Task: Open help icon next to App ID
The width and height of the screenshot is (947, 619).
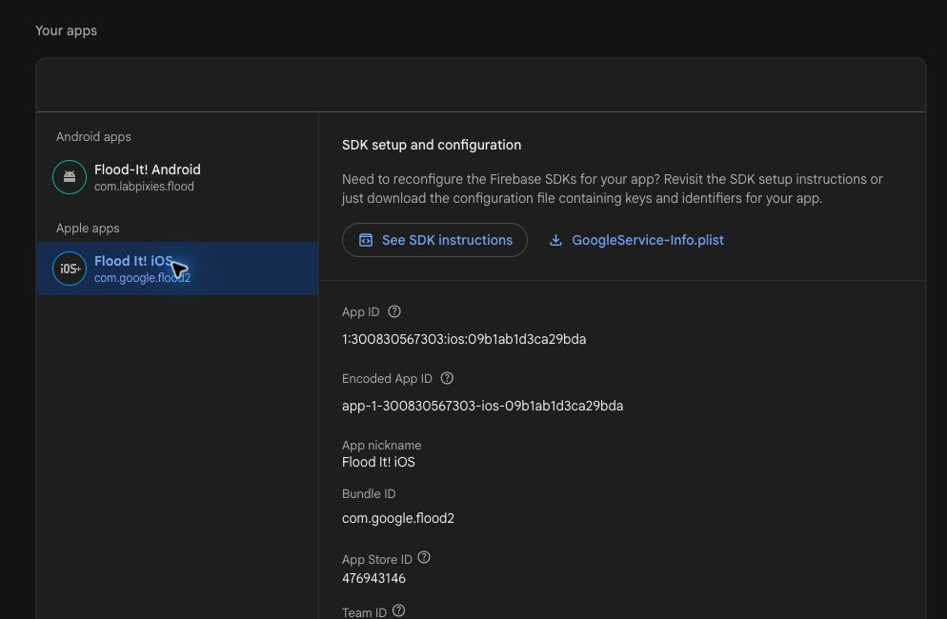Action: pos(394,311)
